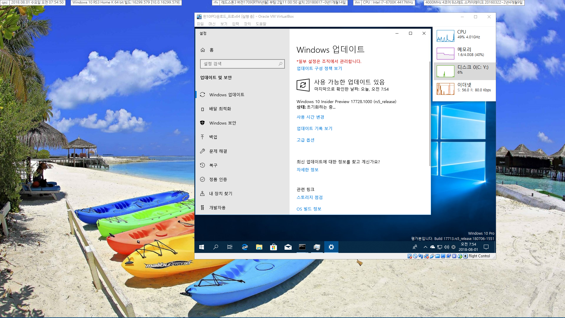Click the 설정 검색 search field
The width and height of the screenshot is (565, 318).
pos(242,64)
